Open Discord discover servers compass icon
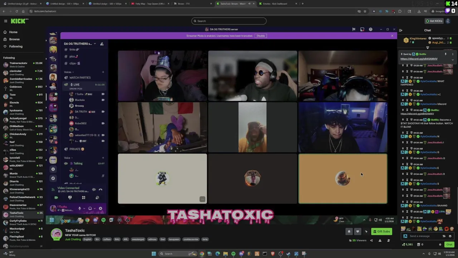This screenshot has width=458, height=258. click(x=53, y=178)
